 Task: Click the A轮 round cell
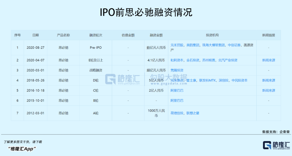coord(96,113)
